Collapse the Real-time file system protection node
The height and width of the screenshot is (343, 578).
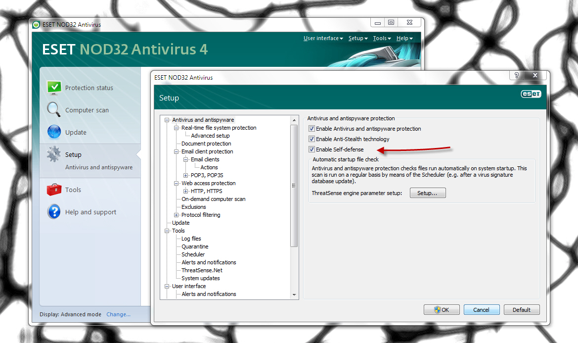176,128
